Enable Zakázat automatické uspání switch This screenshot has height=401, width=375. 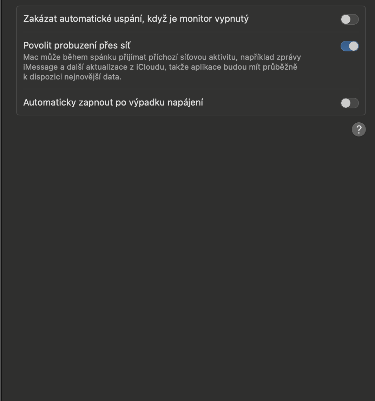pos(349,19)
